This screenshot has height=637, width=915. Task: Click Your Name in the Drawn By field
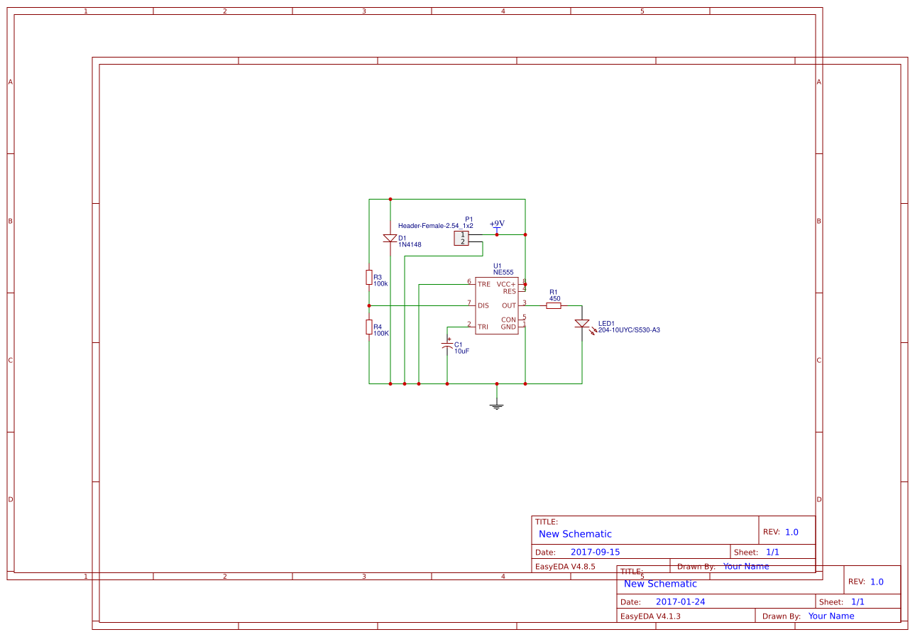coord(745,566)
